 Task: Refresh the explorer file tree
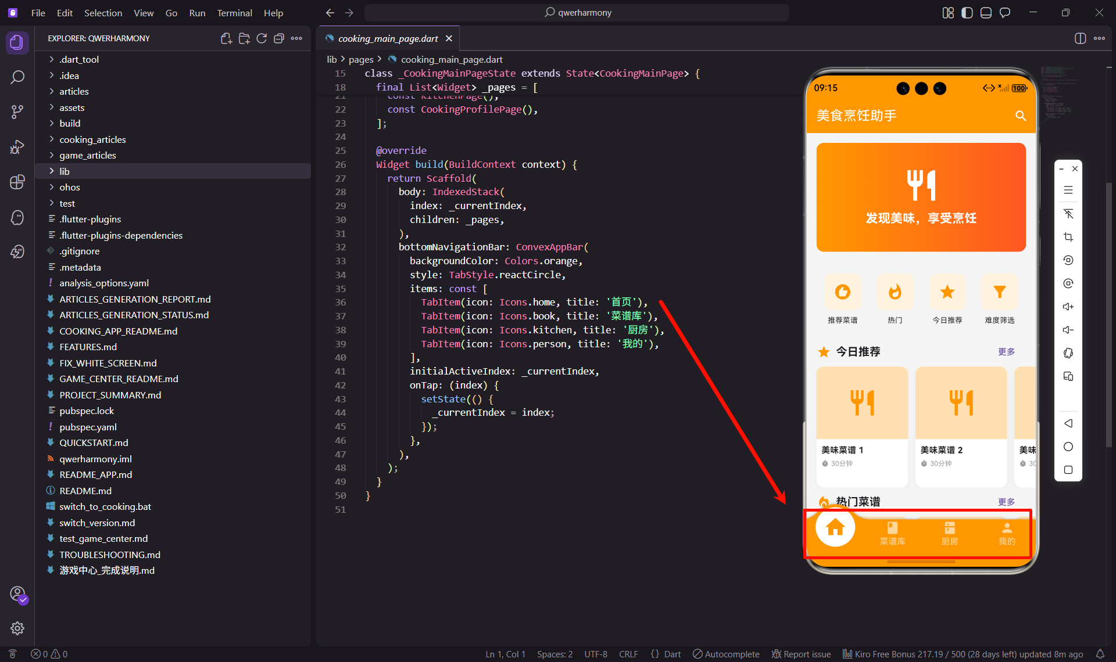[262, 38]
